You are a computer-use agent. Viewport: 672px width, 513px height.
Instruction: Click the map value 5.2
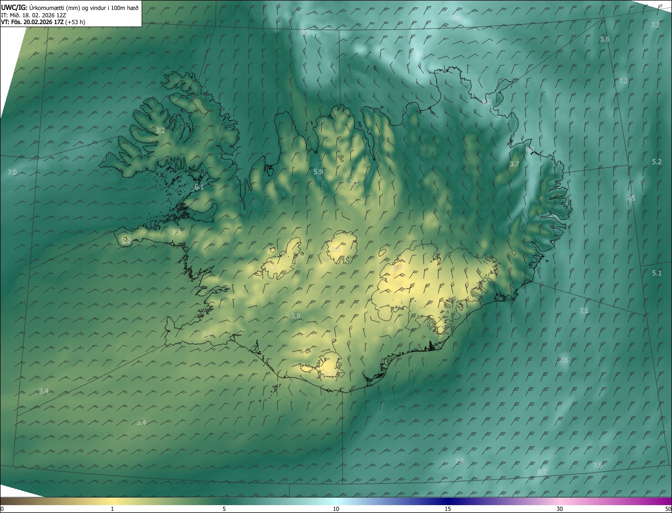click(657, 162)
